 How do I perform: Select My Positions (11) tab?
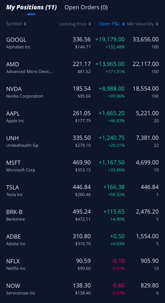pos(31,7)
